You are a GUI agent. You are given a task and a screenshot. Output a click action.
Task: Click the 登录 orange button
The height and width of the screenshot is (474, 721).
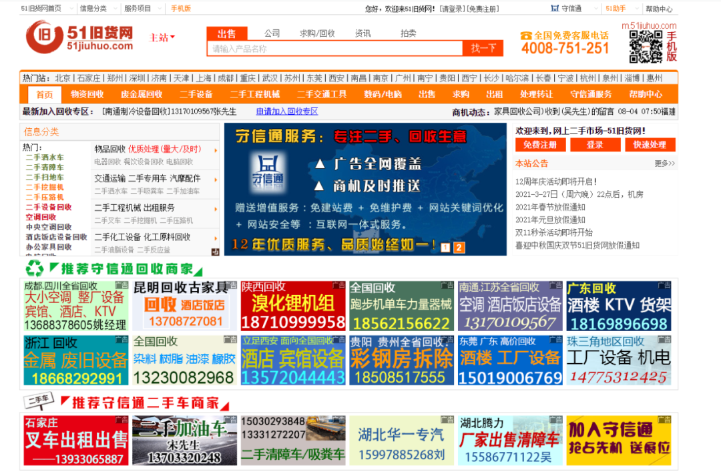[595, 145]
